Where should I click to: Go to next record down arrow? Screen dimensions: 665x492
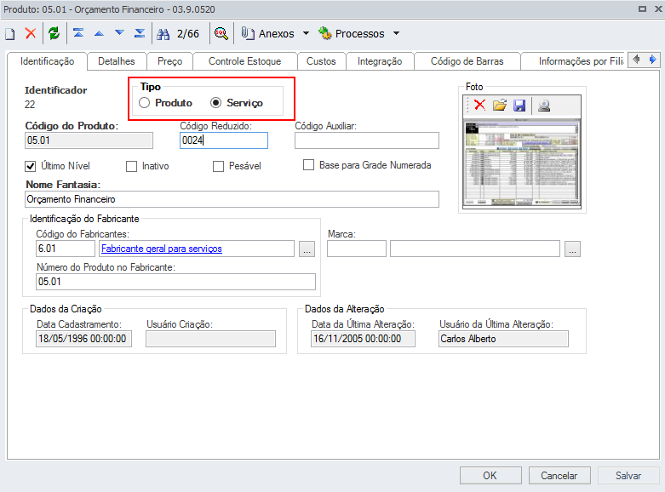119,32
